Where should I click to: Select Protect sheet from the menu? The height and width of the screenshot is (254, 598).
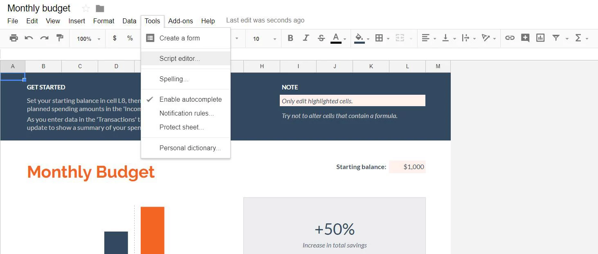[182, 127]
